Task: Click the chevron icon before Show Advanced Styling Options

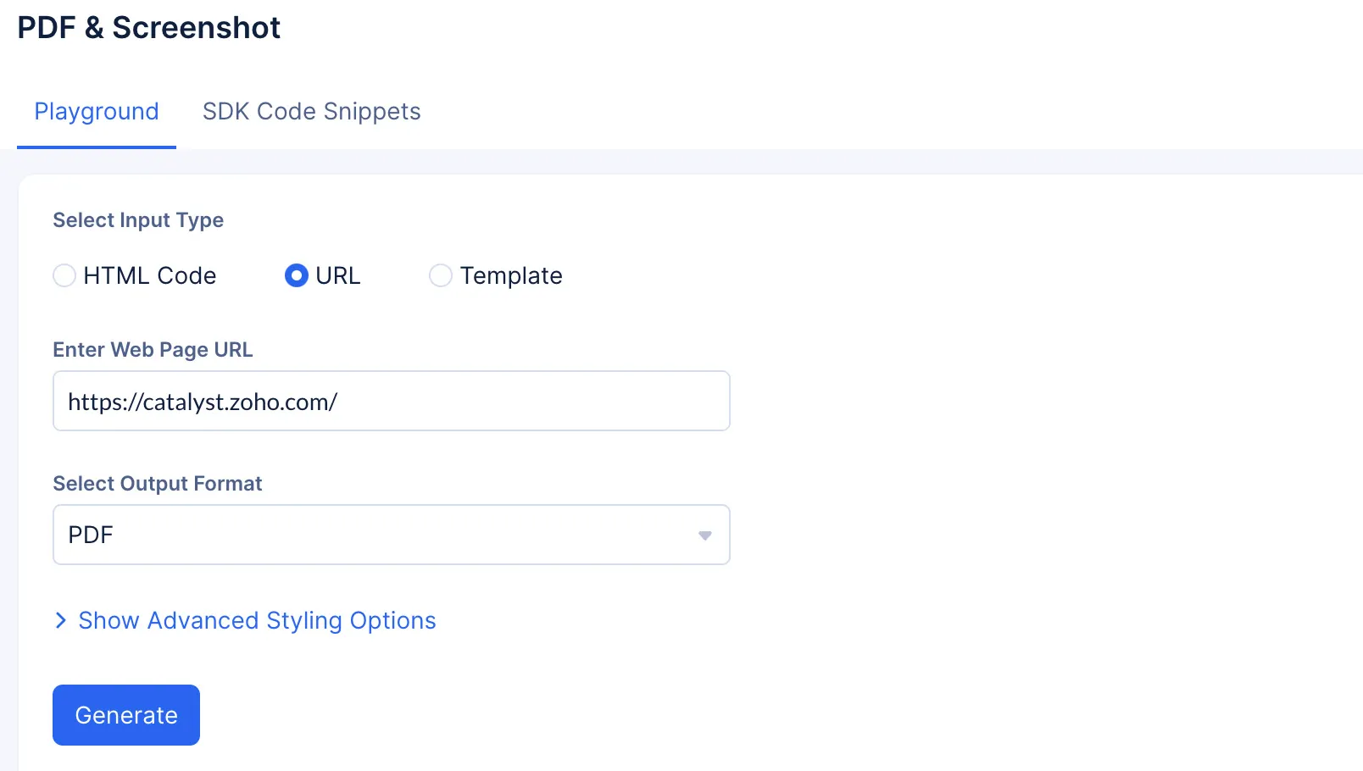Action: tap(60, 621)
